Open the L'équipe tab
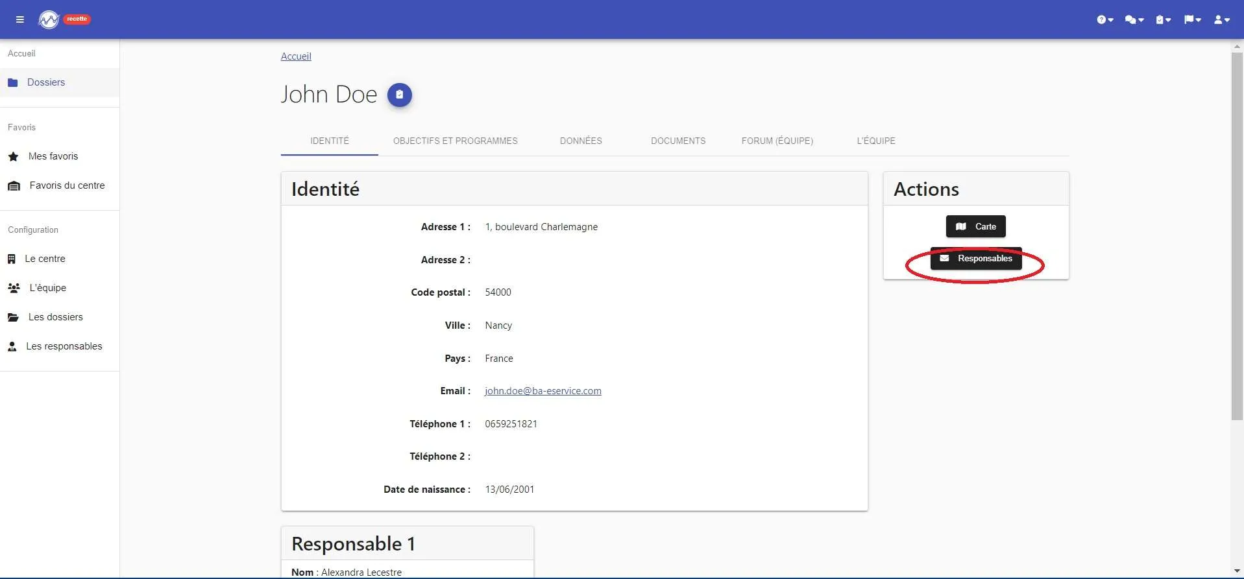 click(876, 141)
